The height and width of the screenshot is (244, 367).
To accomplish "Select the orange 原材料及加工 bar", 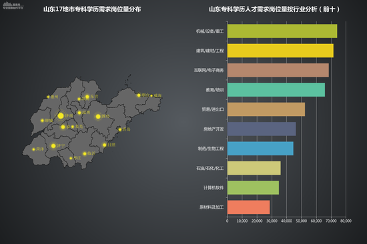I will (249, 207).
